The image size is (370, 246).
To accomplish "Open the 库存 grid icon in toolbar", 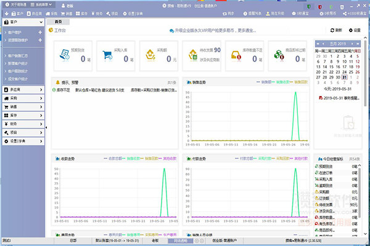I will 78,14.
